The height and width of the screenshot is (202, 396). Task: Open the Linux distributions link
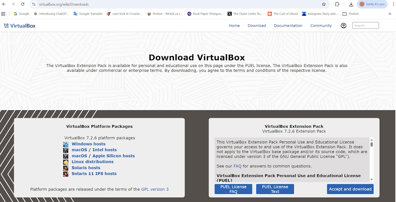tap(93, 162)
